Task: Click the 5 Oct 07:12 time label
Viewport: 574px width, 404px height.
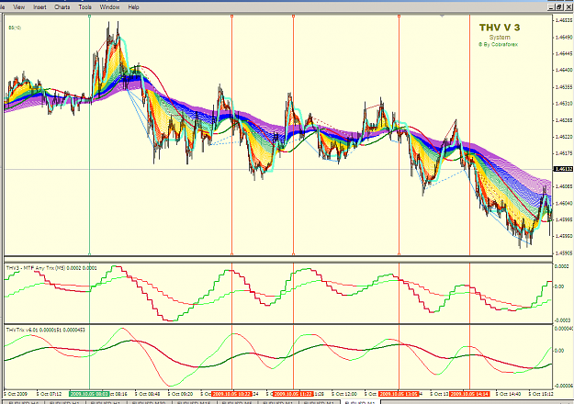Action: [x=49, y=394]
